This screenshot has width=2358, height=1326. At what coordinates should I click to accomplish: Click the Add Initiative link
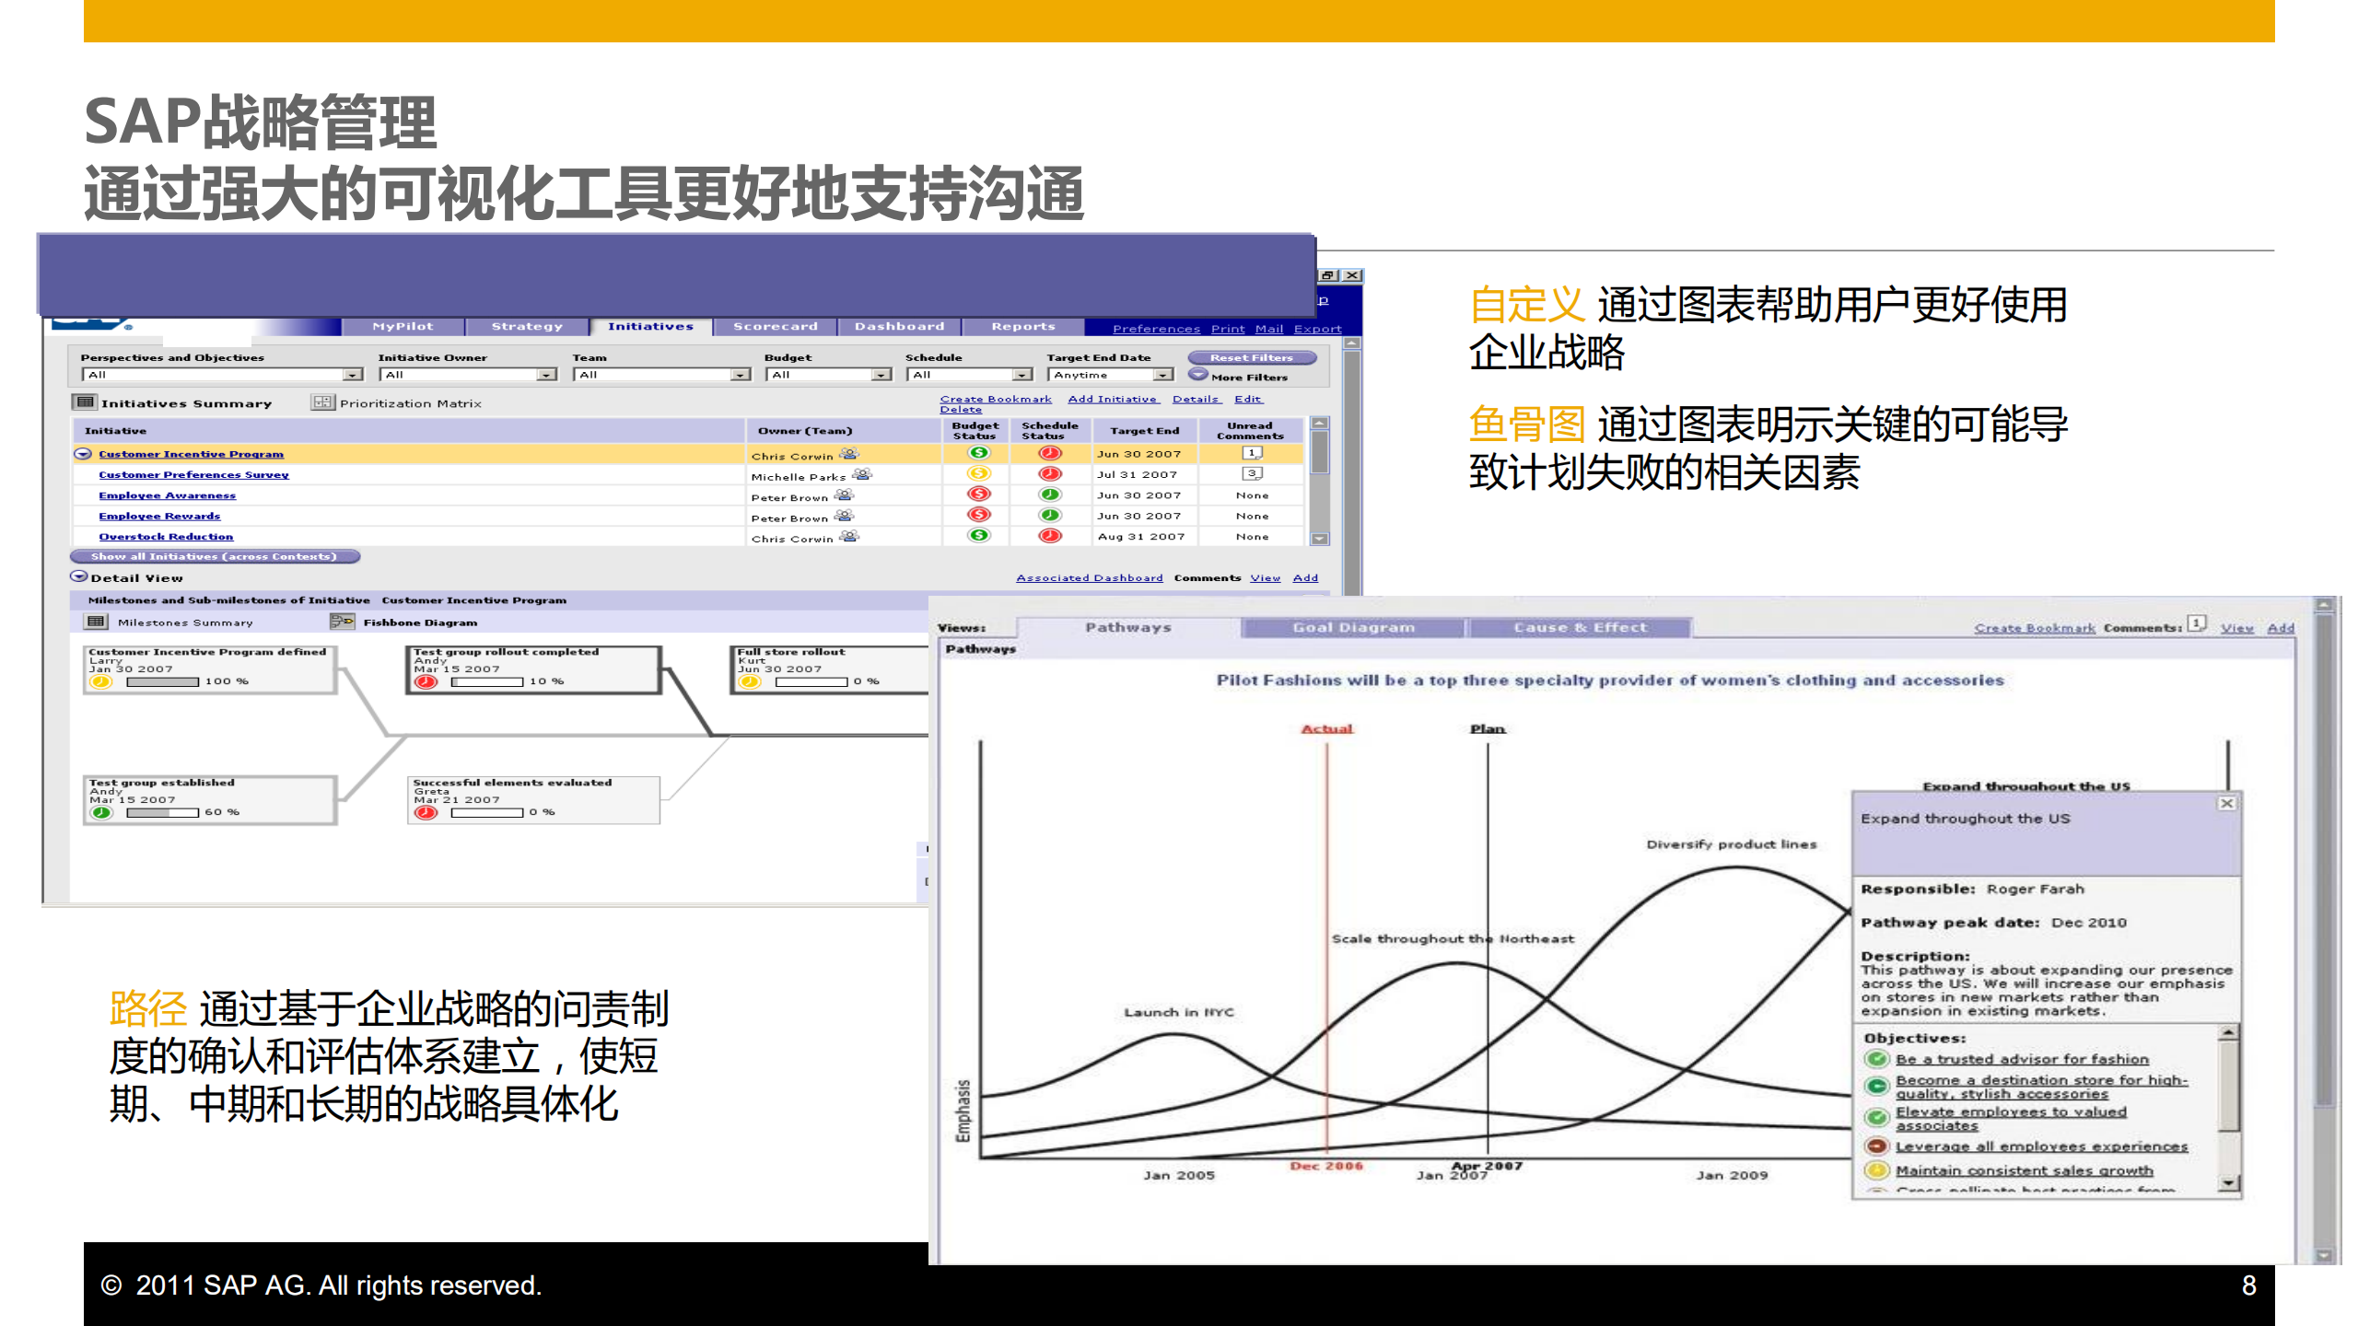(x=1113, y=399)
